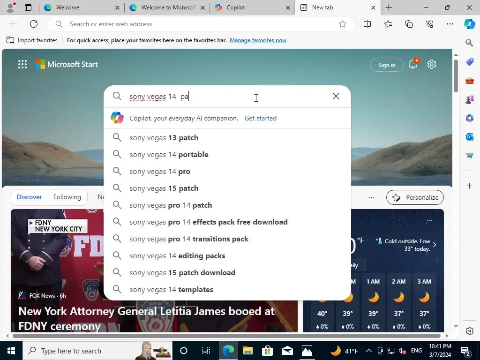480x360 pixels.
Task: Click the horizontal scrollbar at bottom
Action: pos(226,336)
